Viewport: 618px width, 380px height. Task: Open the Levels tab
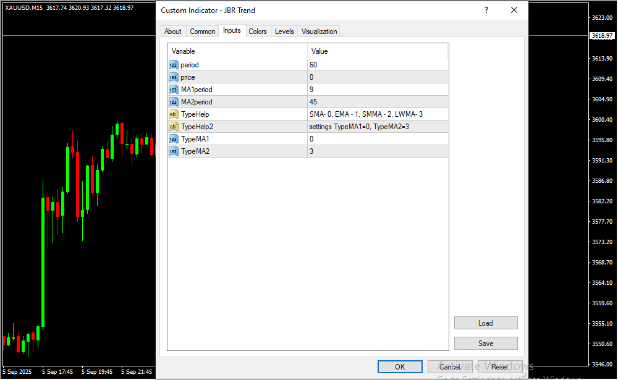tap(284, 32)
